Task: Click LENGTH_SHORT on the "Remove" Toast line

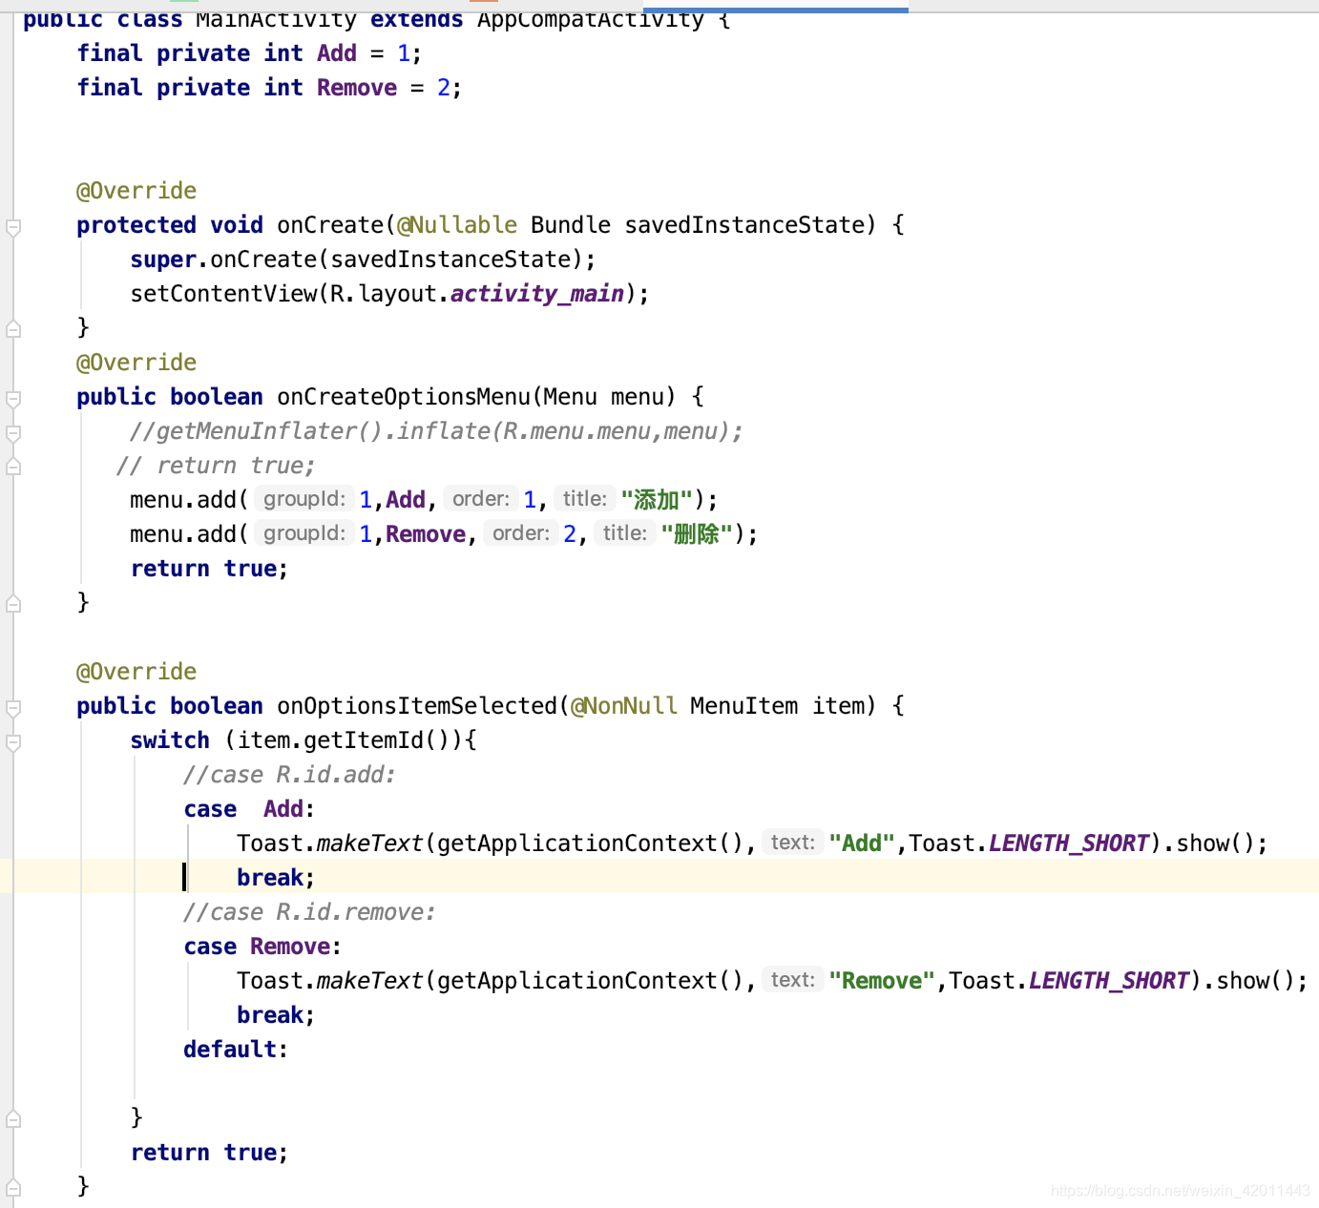Action: 1109,981
